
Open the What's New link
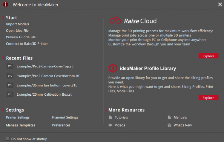point(183,125)
